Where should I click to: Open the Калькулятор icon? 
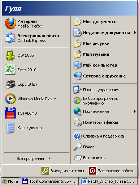click(x=10, y=128)
